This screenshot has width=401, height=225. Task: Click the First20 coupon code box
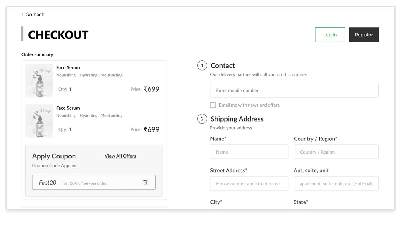click(x=88, y=183)
